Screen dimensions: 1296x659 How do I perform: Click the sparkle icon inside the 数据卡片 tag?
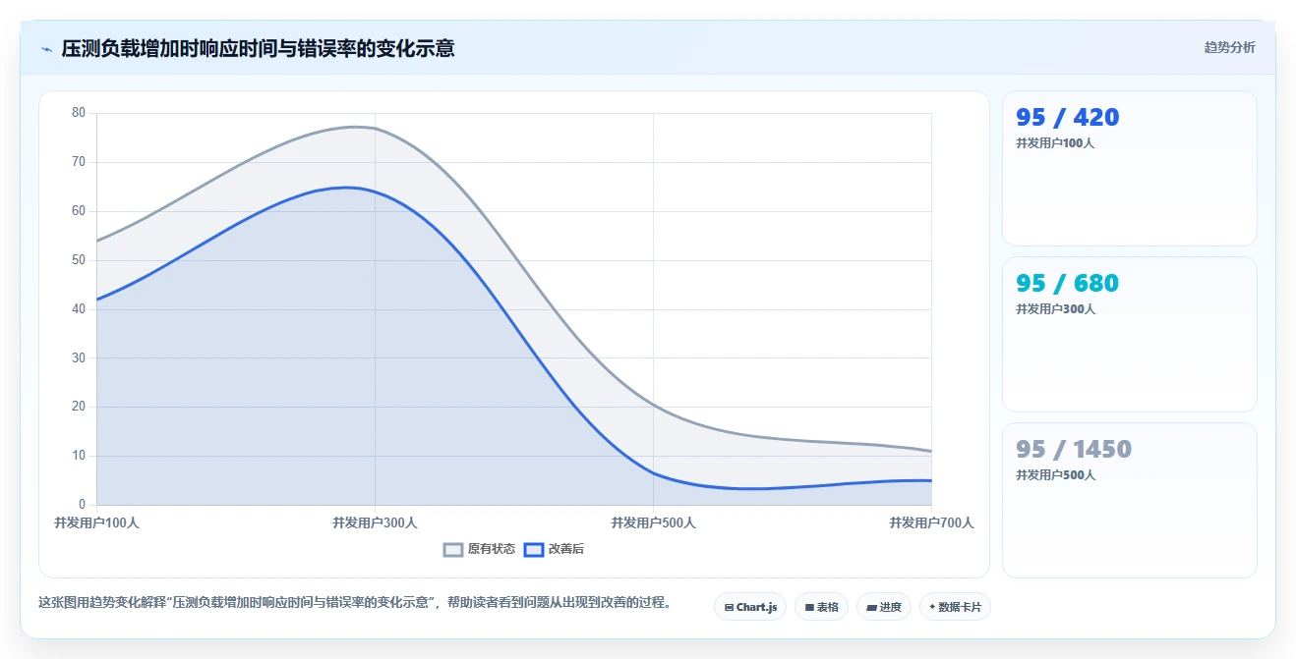[x=932, y=607]
